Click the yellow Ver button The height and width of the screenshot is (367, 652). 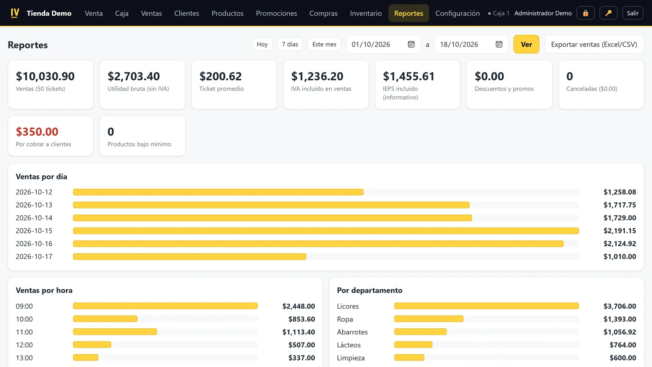526,44
